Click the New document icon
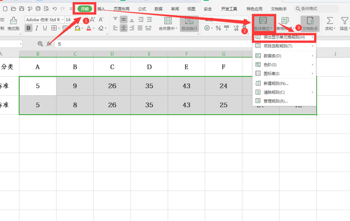The image size is (350, 221). 5,9
